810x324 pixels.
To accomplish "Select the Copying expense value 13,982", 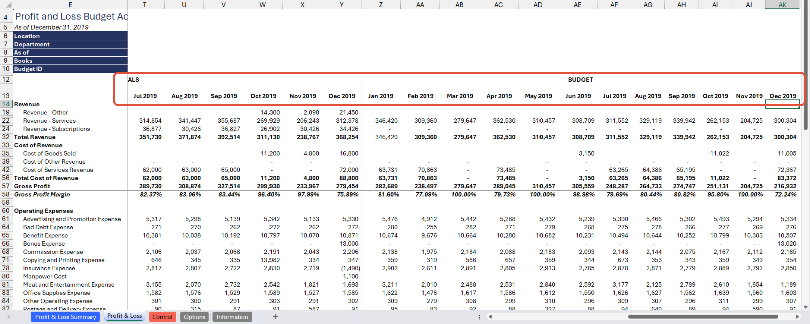I will click(271, 260).
